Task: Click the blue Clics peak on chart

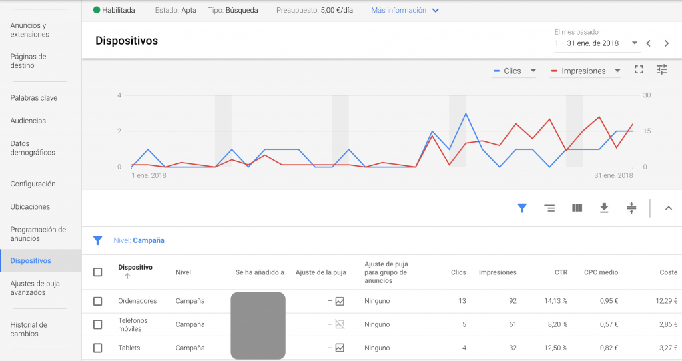Action: point(466,113)
